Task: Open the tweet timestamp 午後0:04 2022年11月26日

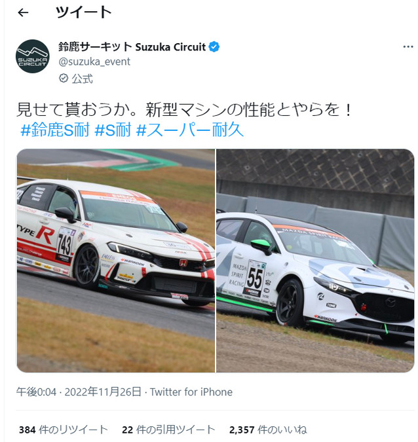Action: 79,392
